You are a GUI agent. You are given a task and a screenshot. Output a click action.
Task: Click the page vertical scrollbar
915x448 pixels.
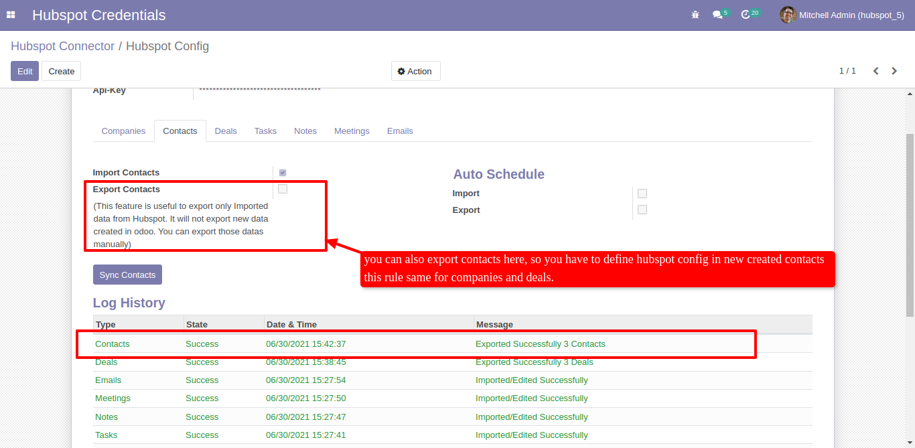click(910, 224)
